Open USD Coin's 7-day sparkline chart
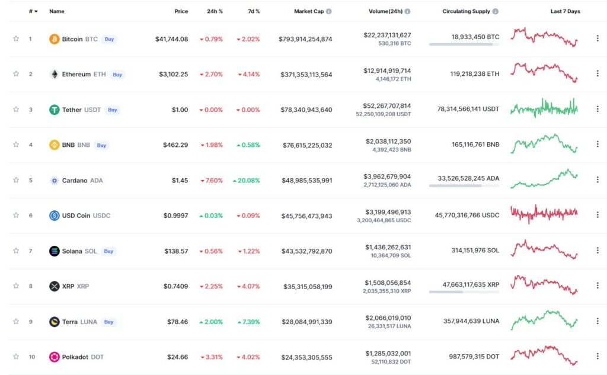This screenshot has height=375, width=607. click(544, 214)
